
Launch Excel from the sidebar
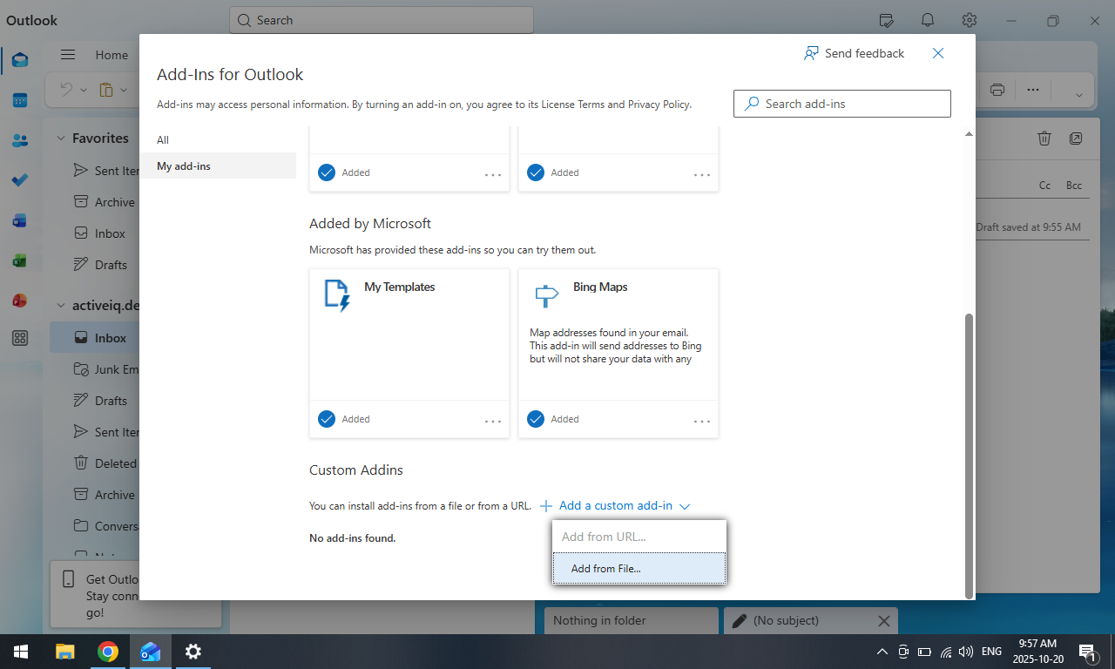(x=19, y=260)
